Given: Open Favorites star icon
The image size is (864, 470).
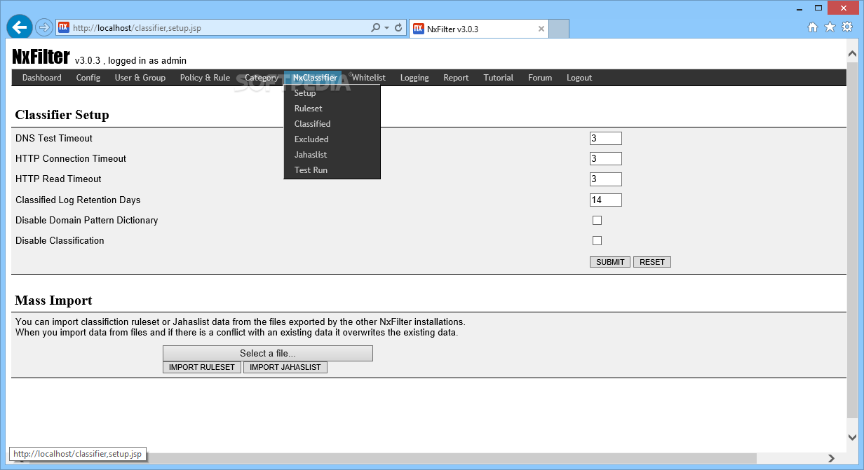Looking at the screenshot, I should point(830,27).
